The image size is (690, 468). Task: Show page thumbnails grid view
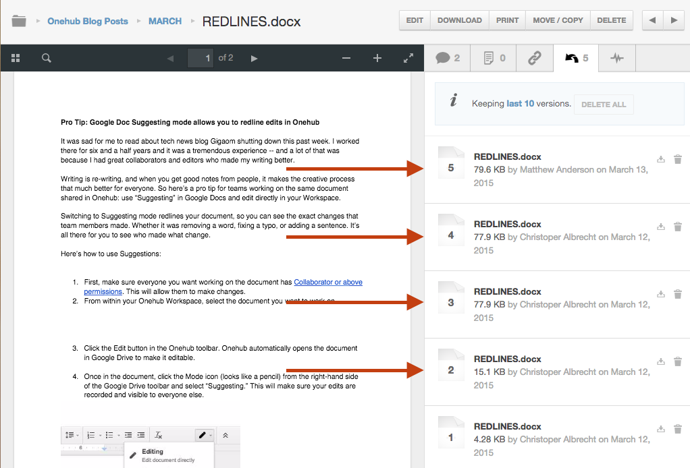pyautogui.click(x=16, y=58)
